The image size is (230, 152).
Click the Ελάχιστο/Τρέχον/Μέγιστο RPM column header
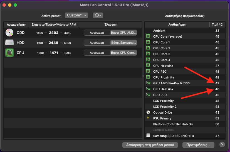pos(54,24)
